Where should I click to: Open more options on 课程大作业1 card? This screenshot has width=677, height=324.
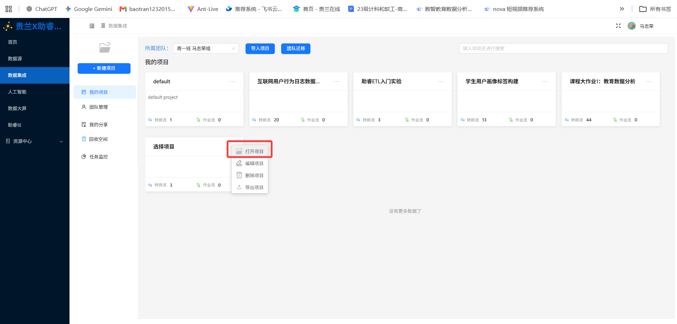pyautogui.click(x=649, y=82)
